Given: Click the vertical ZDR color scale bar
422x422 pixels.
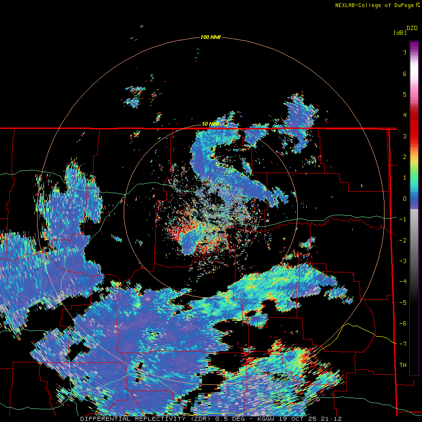Looking at the screenshot, I should tap(414, 208).
